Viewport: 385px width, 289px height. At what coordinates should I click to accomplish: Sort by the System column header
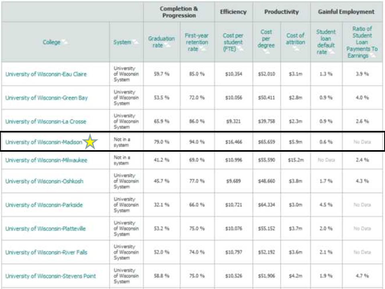pyautogui.click(x=122, y=42)
